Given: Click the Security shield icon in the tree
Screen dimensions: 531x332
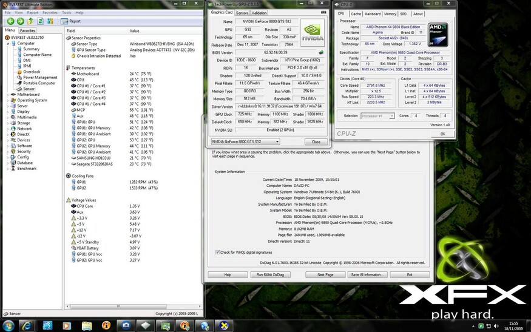Looking at the screenshot, I should tap(13, 151).
